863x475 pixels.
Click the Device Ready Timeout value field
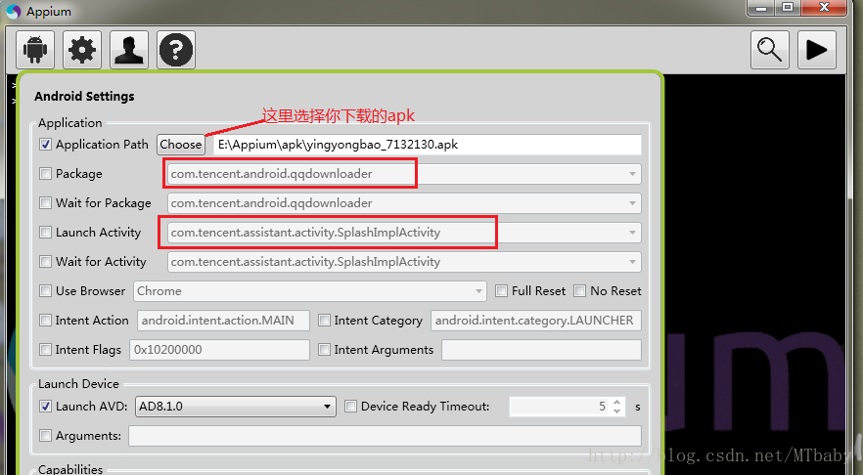[x=559, y=407]
